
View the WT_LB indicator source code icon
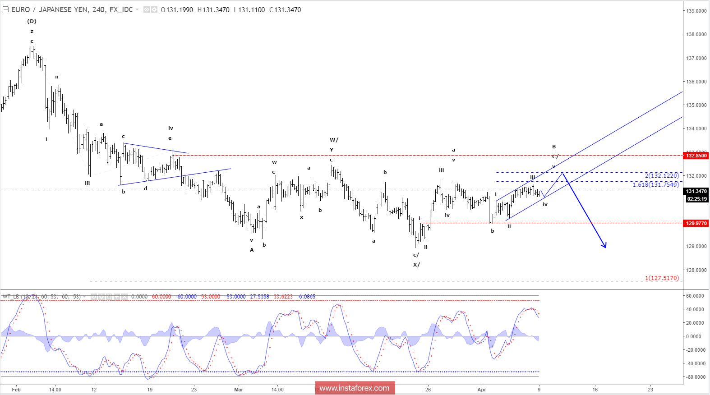109,297
